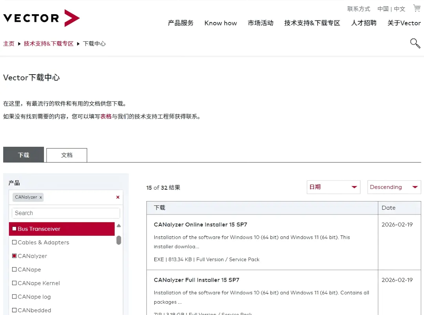This screenshot has width=424, height=315.
Task: Click the product Search input field
Action: [66, 213]
